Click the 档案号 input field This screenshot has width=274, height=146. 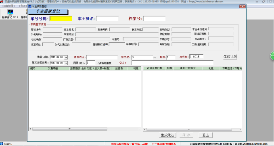point(154,19)
